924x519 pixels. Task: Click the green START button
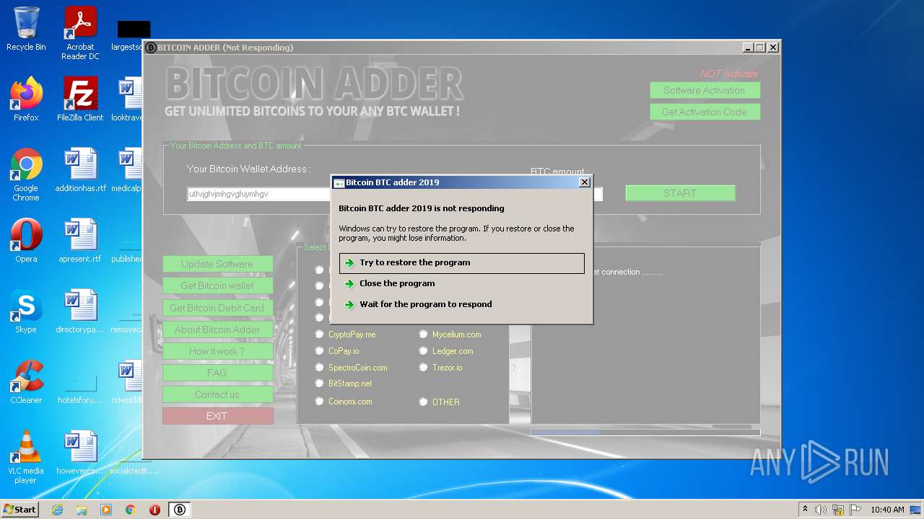click(680, 193)
